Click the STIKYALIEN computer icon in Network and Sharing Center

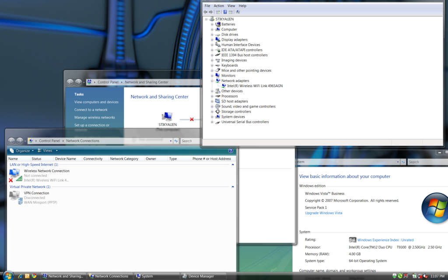click(x=167, y=116)
